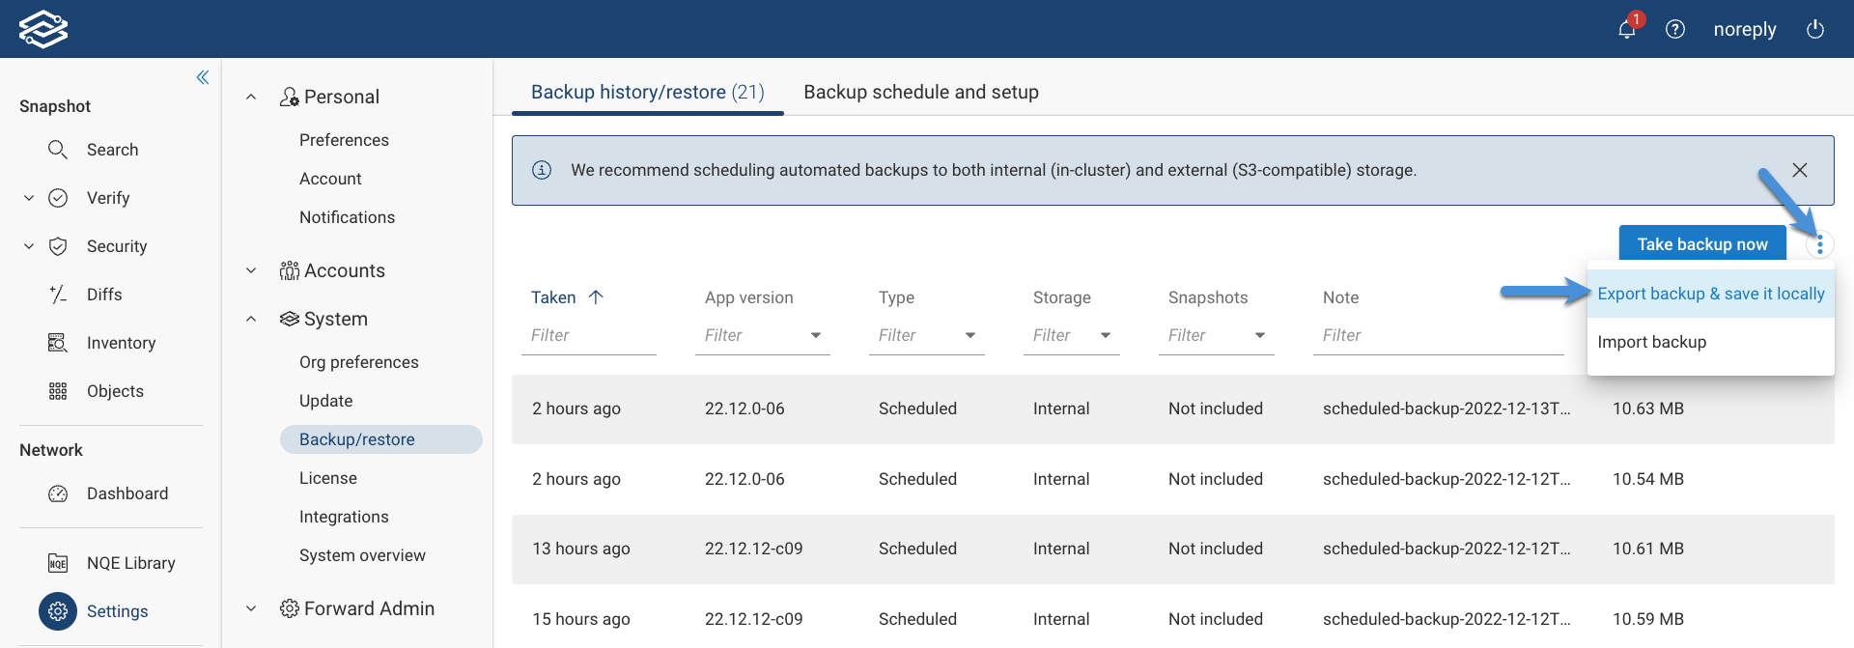
Task: Switch to Backup history/restore tab
Action: coord(648,92)
